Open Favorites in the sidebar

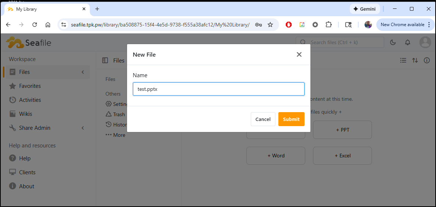(30, 86)
